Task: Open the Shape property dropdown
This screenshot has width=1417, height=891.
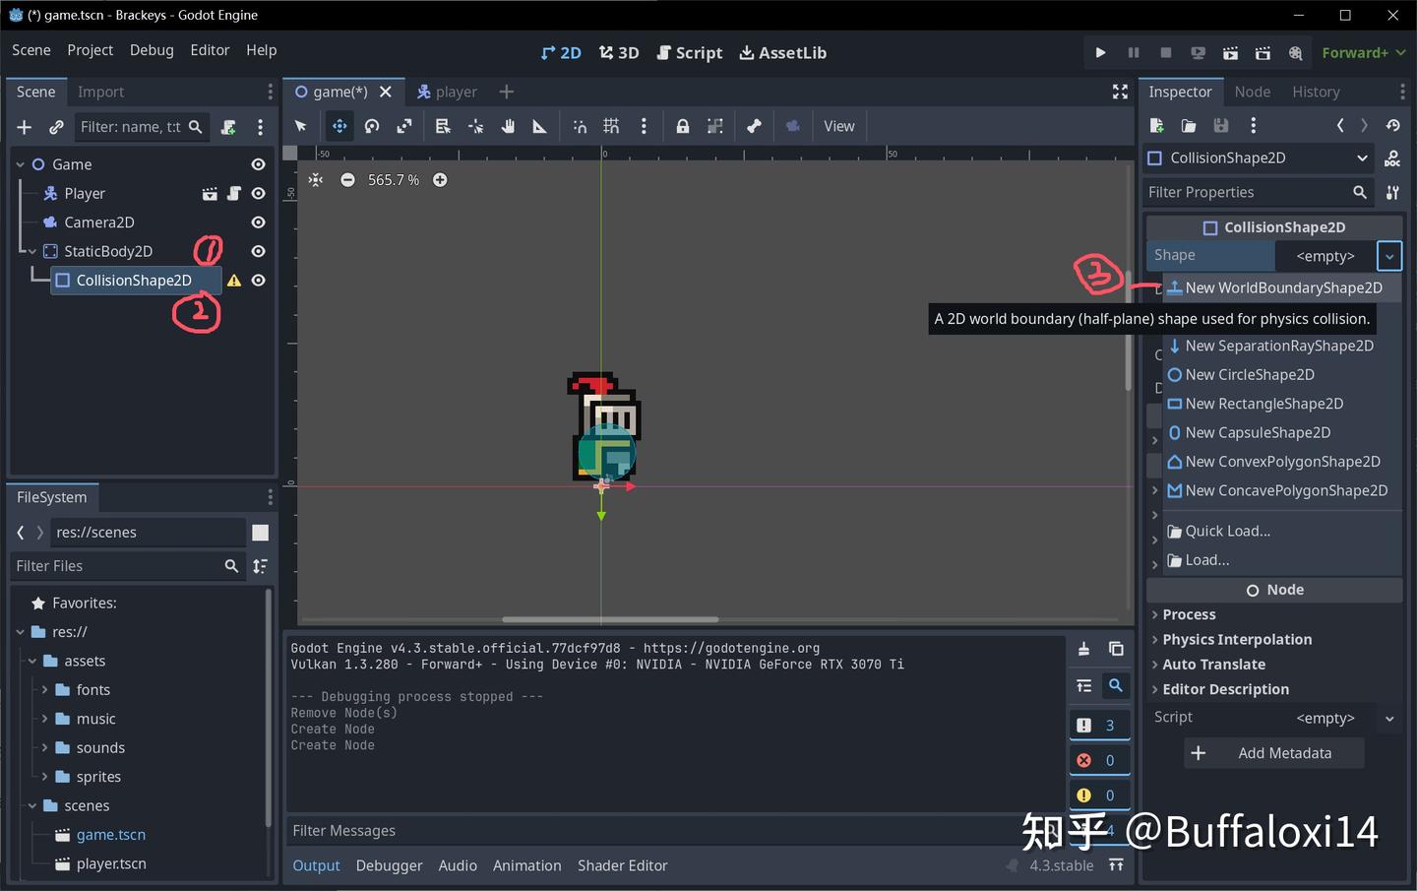Action: 1388,256
